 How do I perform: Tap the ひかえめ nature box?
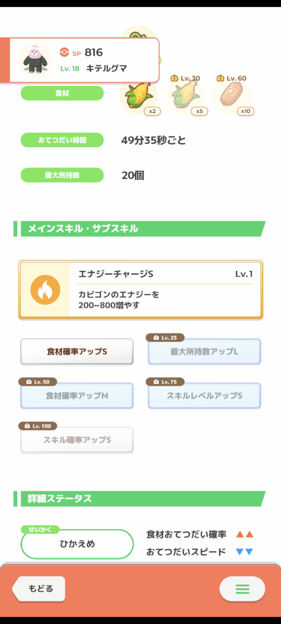tap(77, 544)
